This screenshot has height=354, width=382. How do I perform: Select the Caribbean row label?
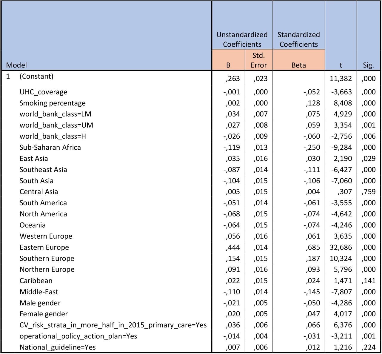[x=36, y=281]
